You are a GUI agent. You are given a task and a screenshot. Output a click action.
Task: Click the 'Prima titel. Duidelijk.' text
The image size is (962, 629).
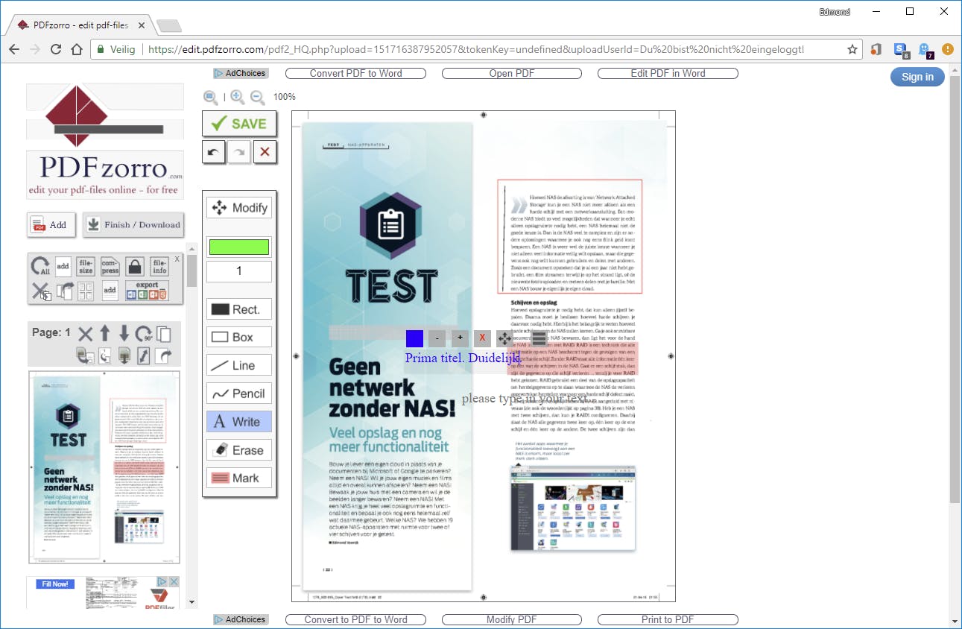(462, 358)
